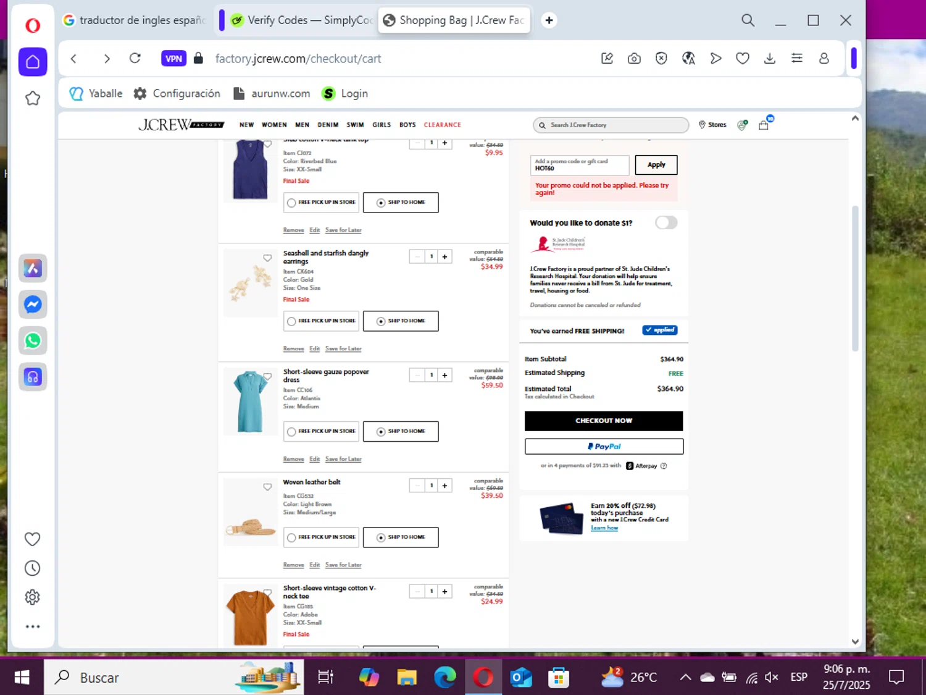Image resolution: width=926 pixels, height=695 pixels.
Task: Open Stores locator link
Action: [x=712, y=125]
